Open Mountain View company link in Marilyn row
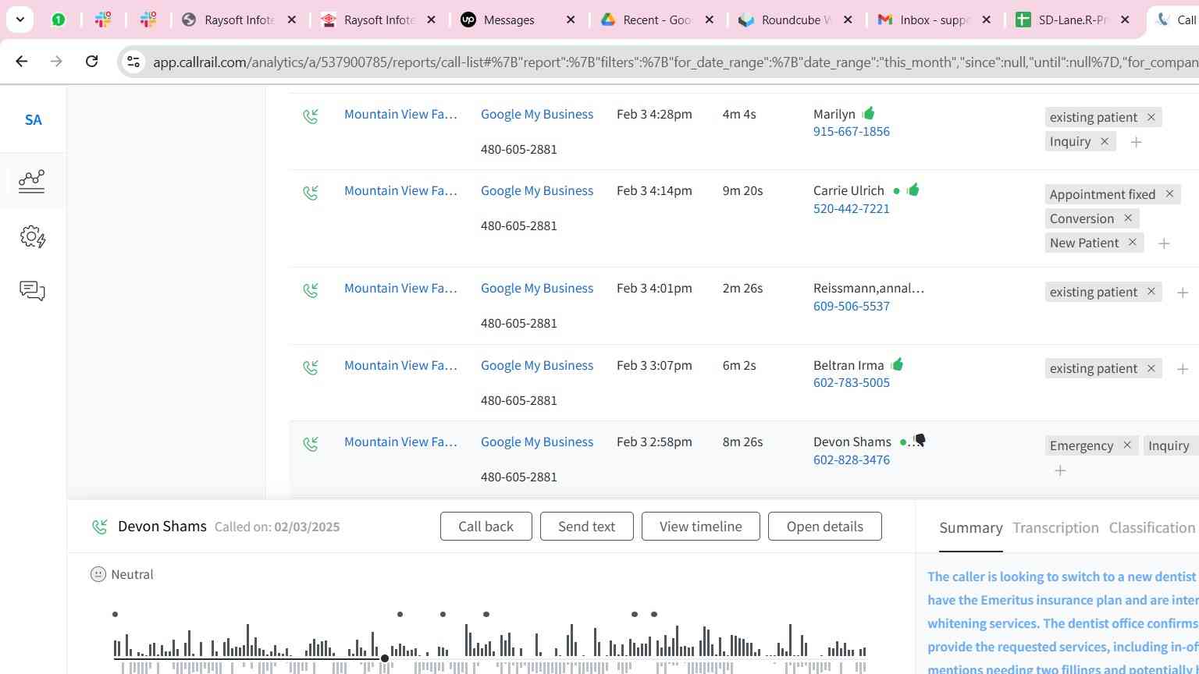This screenshot has width=1199, height=674. point(400,114)
